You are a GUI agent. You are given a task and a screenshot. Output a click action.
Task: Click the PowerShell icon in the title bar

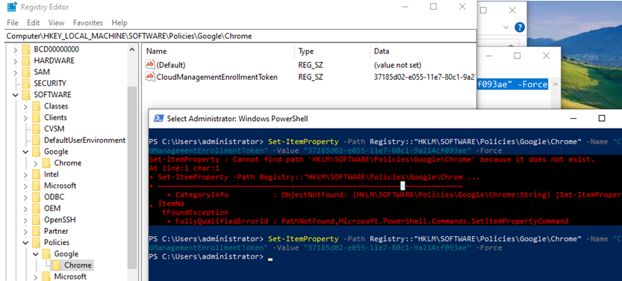pos(159,118)
